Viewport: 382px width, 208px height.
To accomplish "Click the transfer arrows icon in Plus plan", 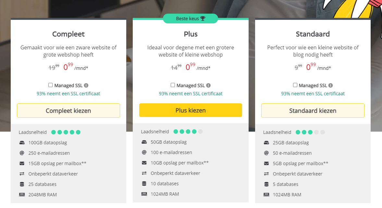I will click(x=144, y=173).
